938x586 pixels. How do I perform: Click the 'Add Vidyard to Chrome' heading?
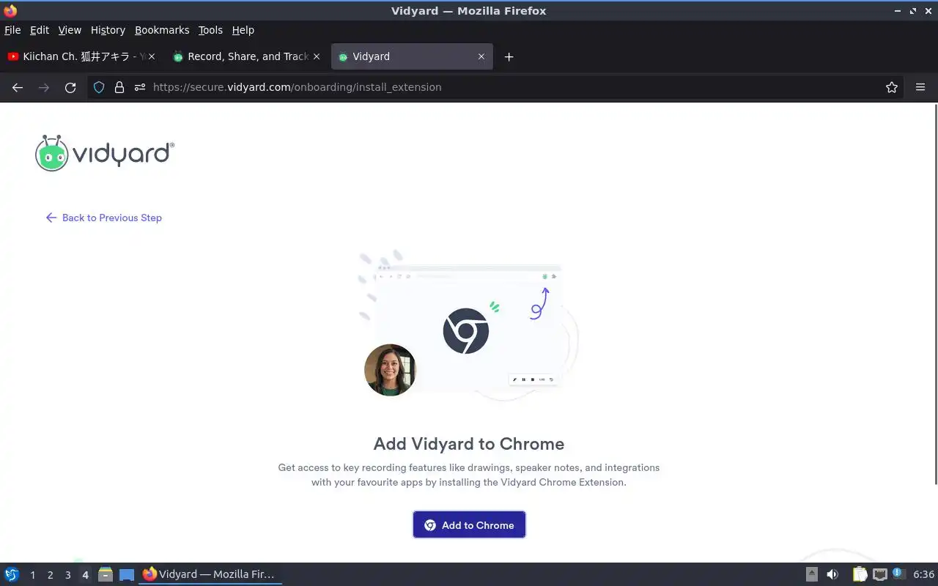[x=469, y=444]
